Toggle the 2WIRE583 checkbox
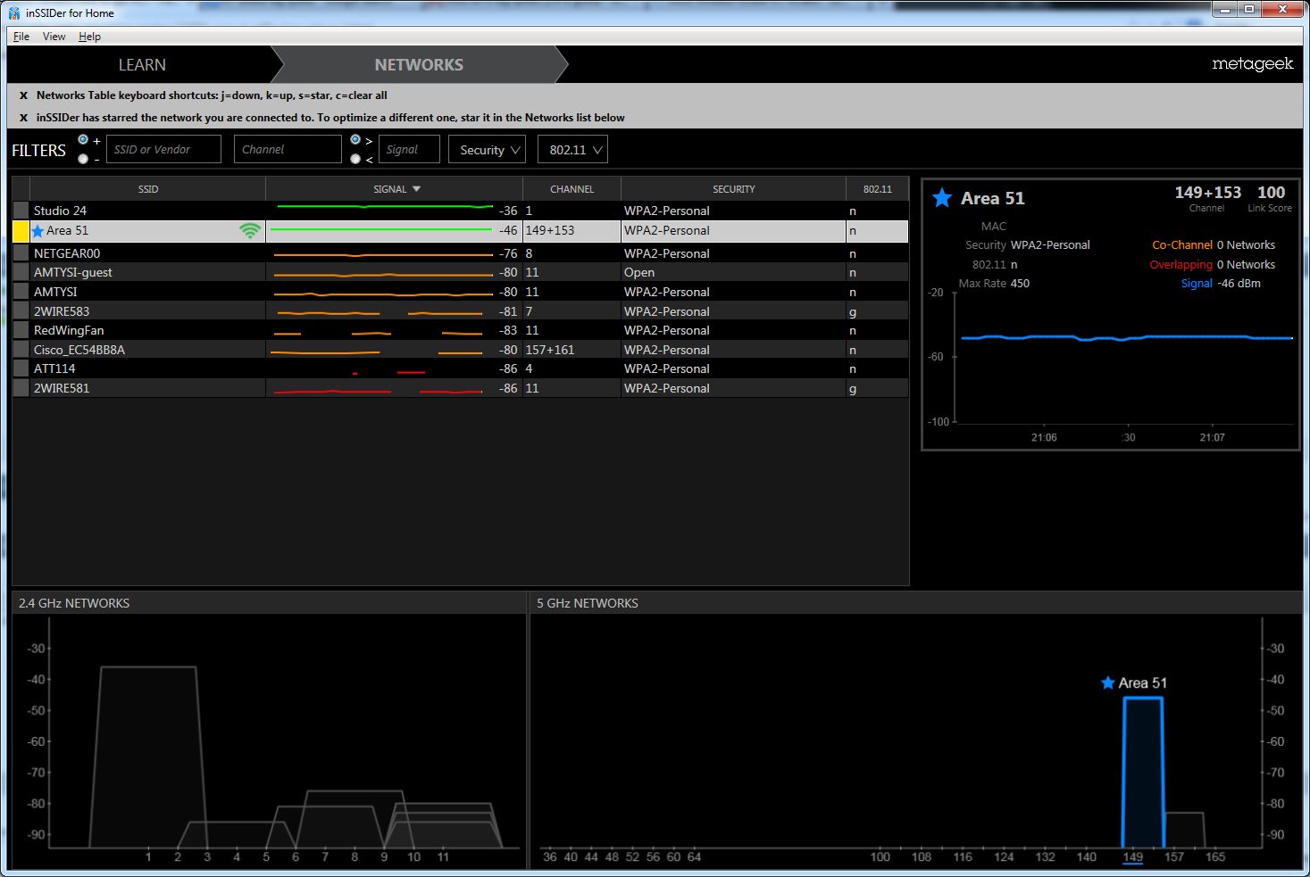This screenshot has height=877, width=1310. 21,311
